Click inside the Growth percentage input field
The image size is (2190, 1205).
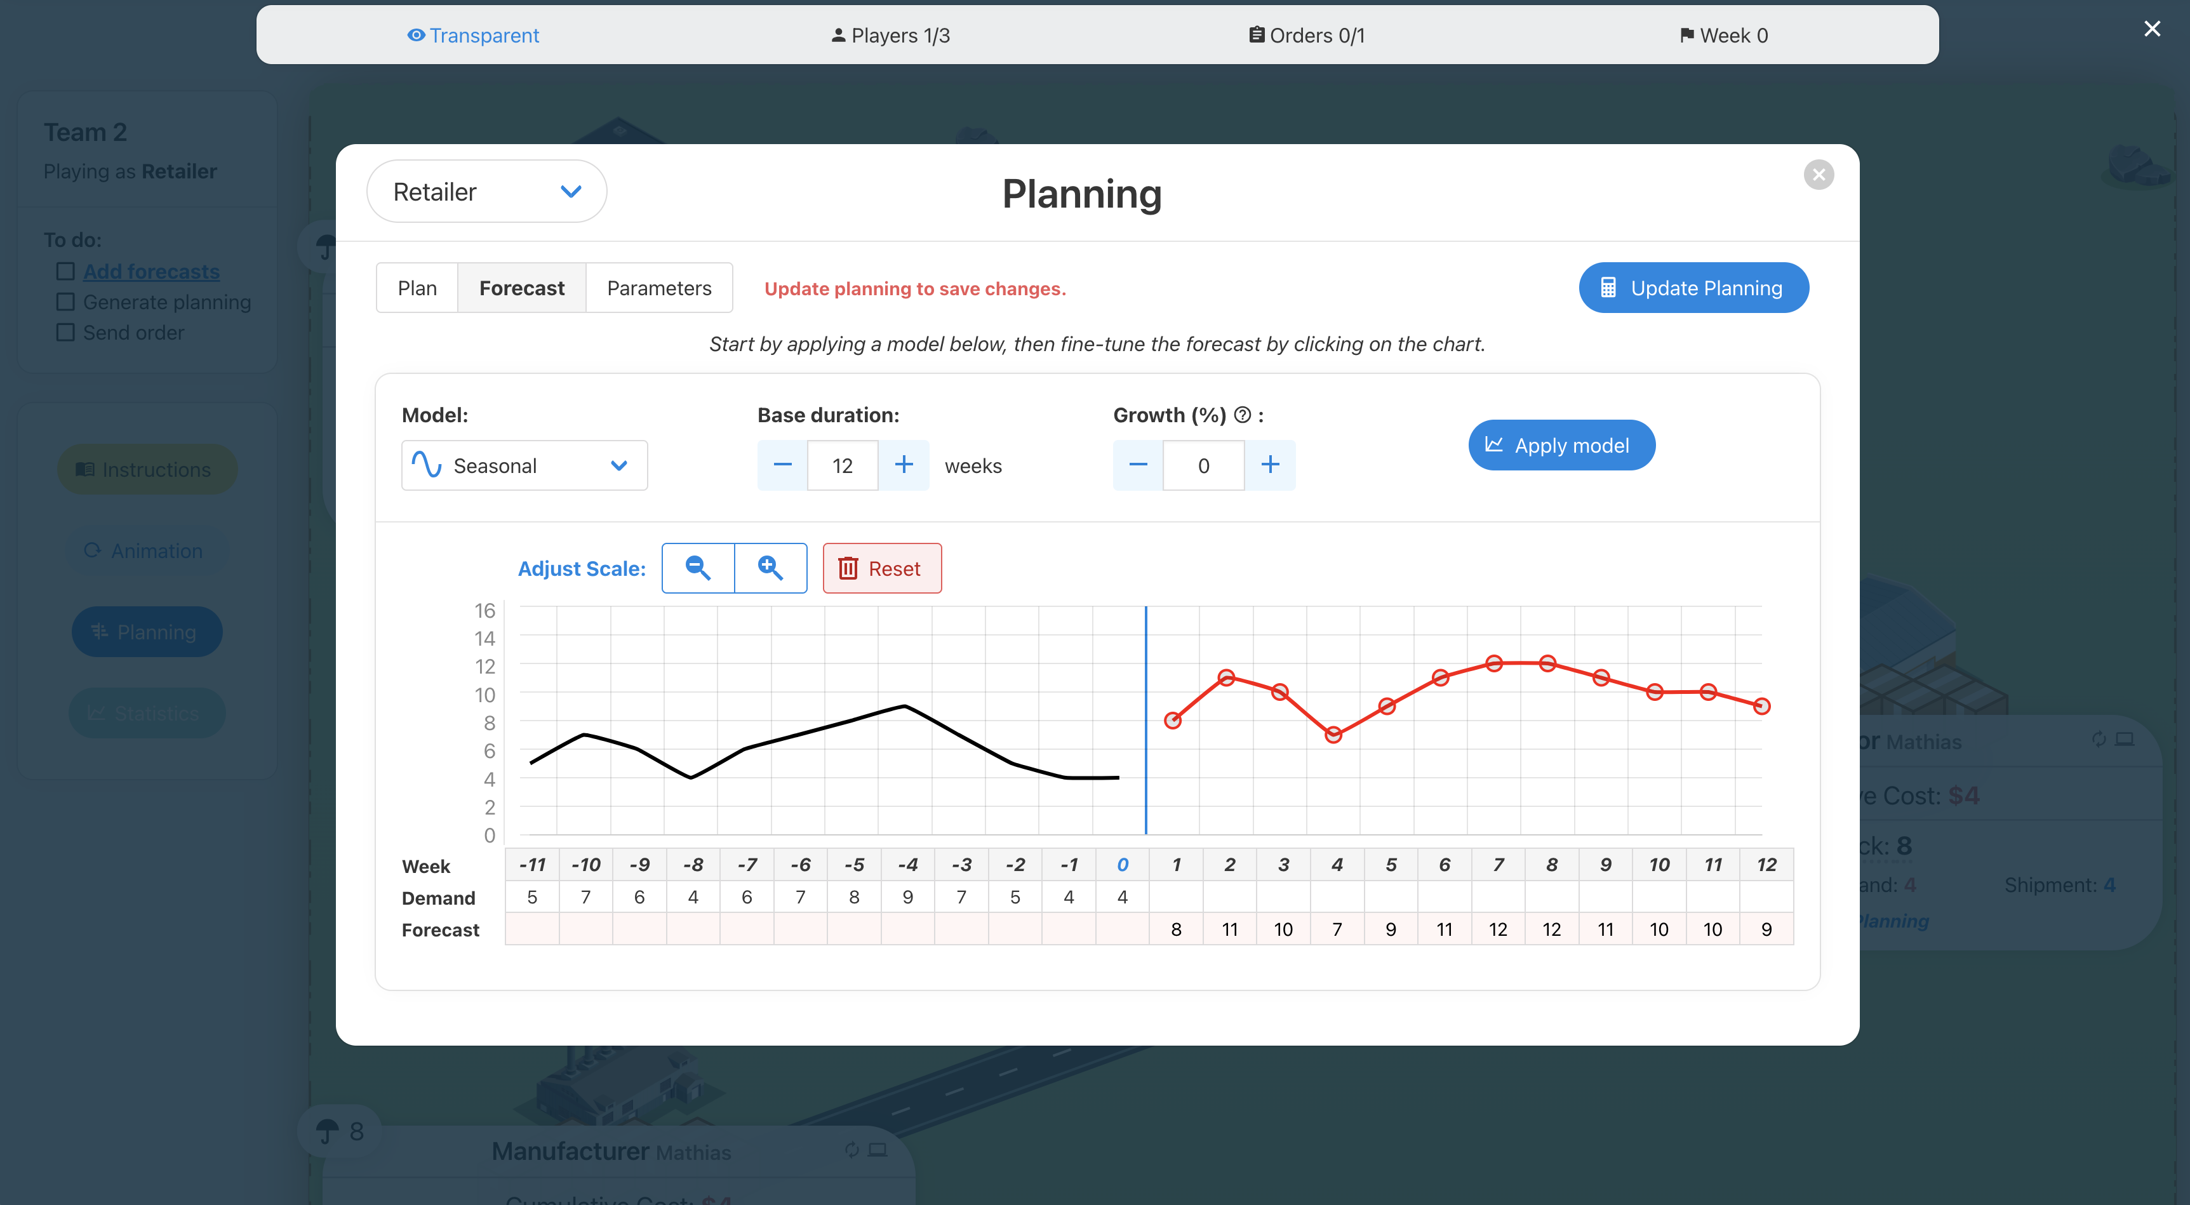tap(1203, 465)
